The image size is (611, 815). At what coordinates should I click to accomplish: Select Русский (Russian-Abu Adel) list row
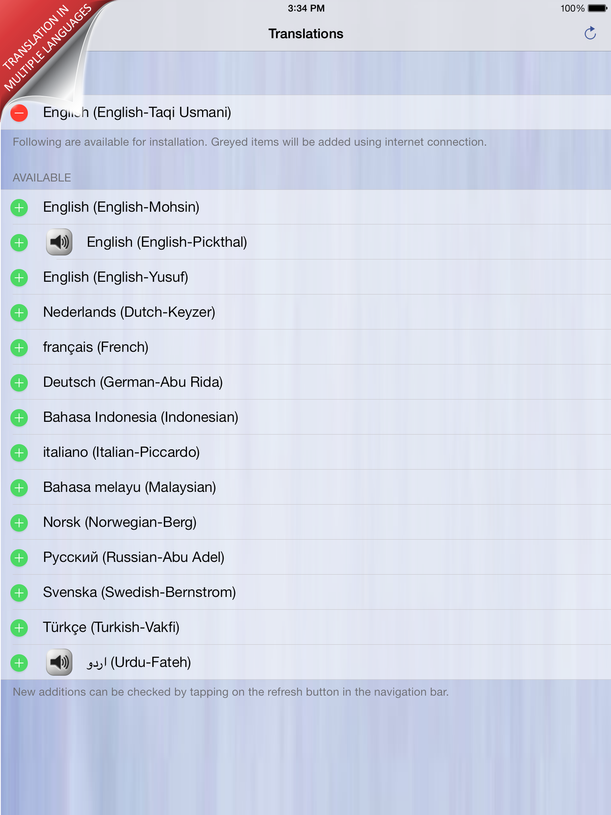tap(305, 557)
